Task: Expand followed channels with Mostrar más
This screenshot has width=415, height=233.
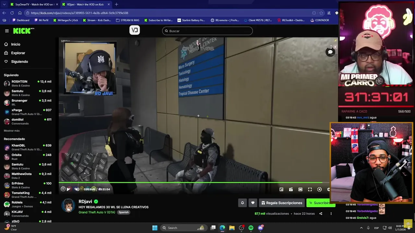Action: (x=12, y=131)
